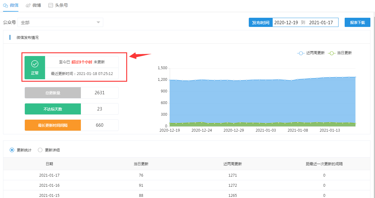Click the dropdown arrow in 公众号 selector
375x198 pixels.
click(98, 22)
